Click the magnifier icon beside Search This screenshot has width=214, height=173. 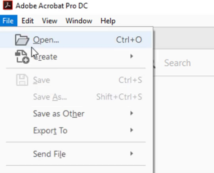[x=154, y=64]
